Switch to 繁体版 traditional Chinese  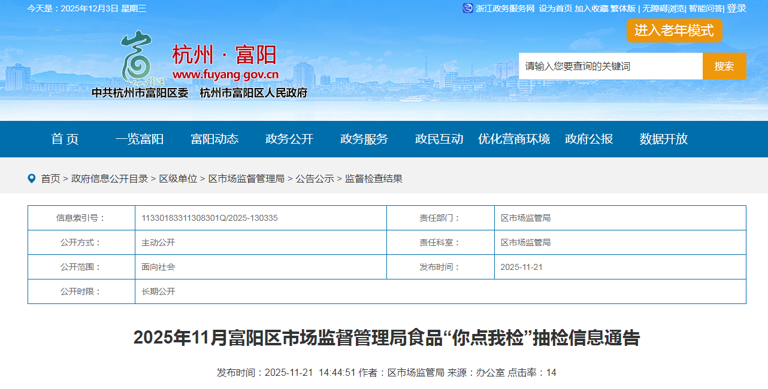click(x=623, y=8)
